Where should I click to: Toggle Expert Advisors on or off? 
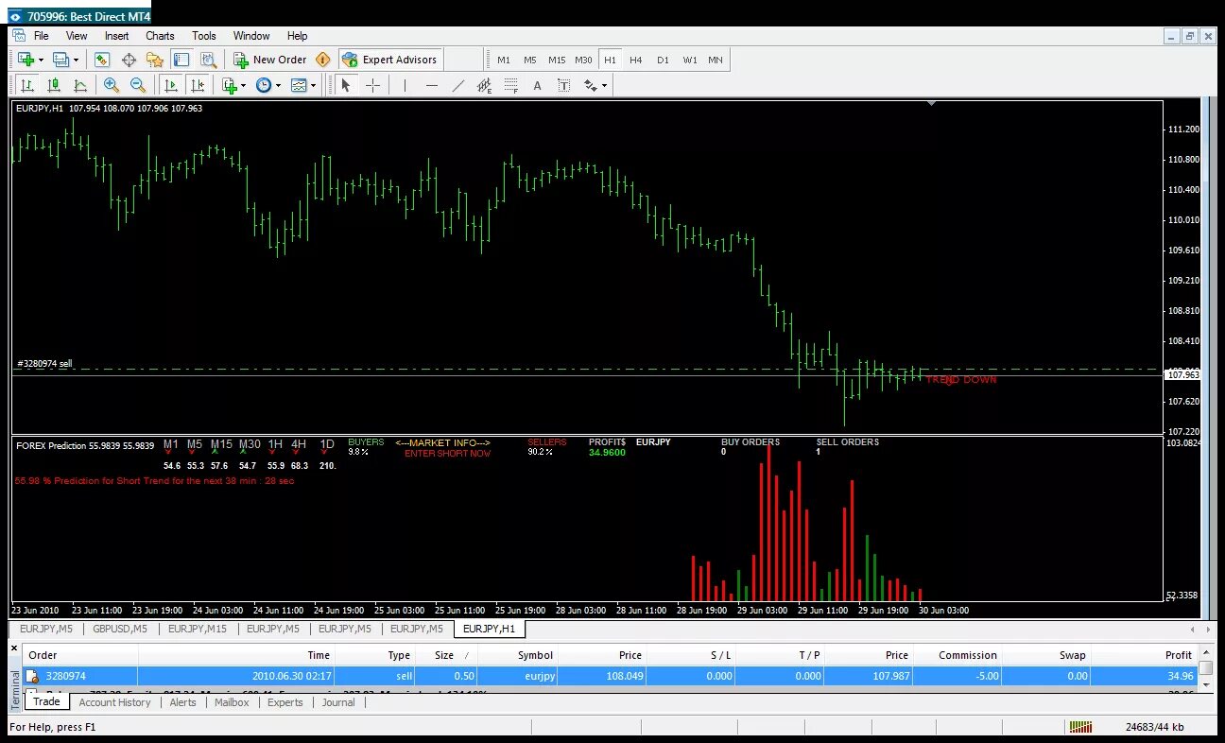(x=390, y=60)
